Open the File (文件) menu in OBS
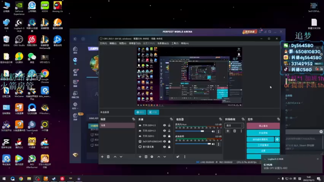Screen dimensions: 324x182 (x=103, y=43)
